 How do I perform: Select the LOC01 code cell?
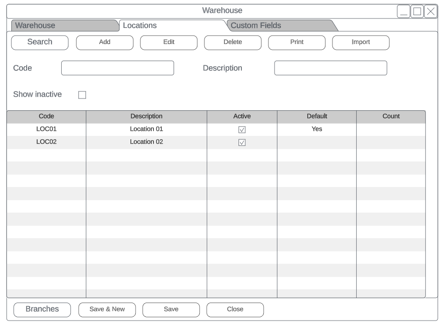coord(46,129)
